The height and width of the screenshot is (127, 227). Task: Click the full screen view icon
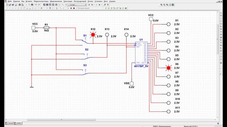tap(173, 5)
